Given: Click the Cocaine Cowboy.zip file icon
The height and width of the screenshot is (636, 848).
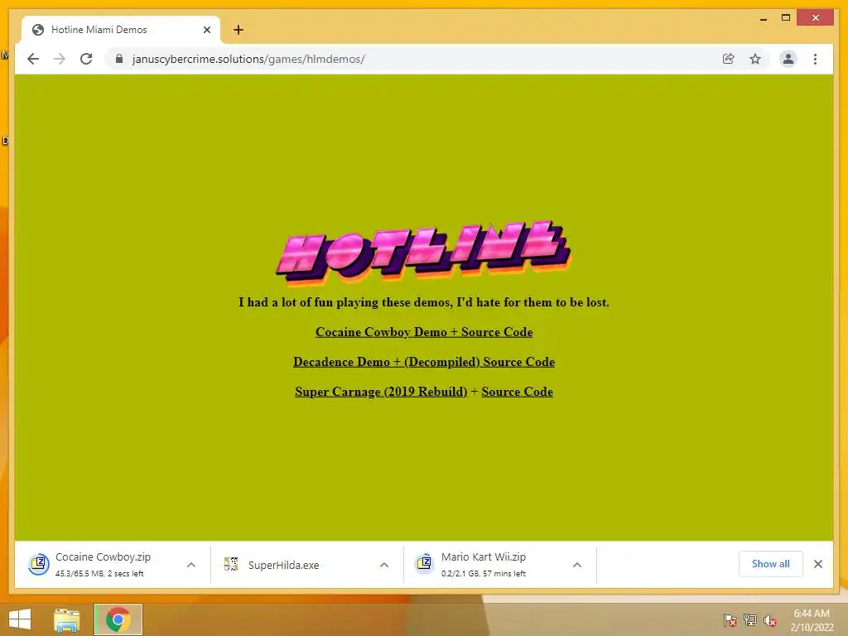Looking at the screenshot, I should pyautogui.click(x=39, y=564).
